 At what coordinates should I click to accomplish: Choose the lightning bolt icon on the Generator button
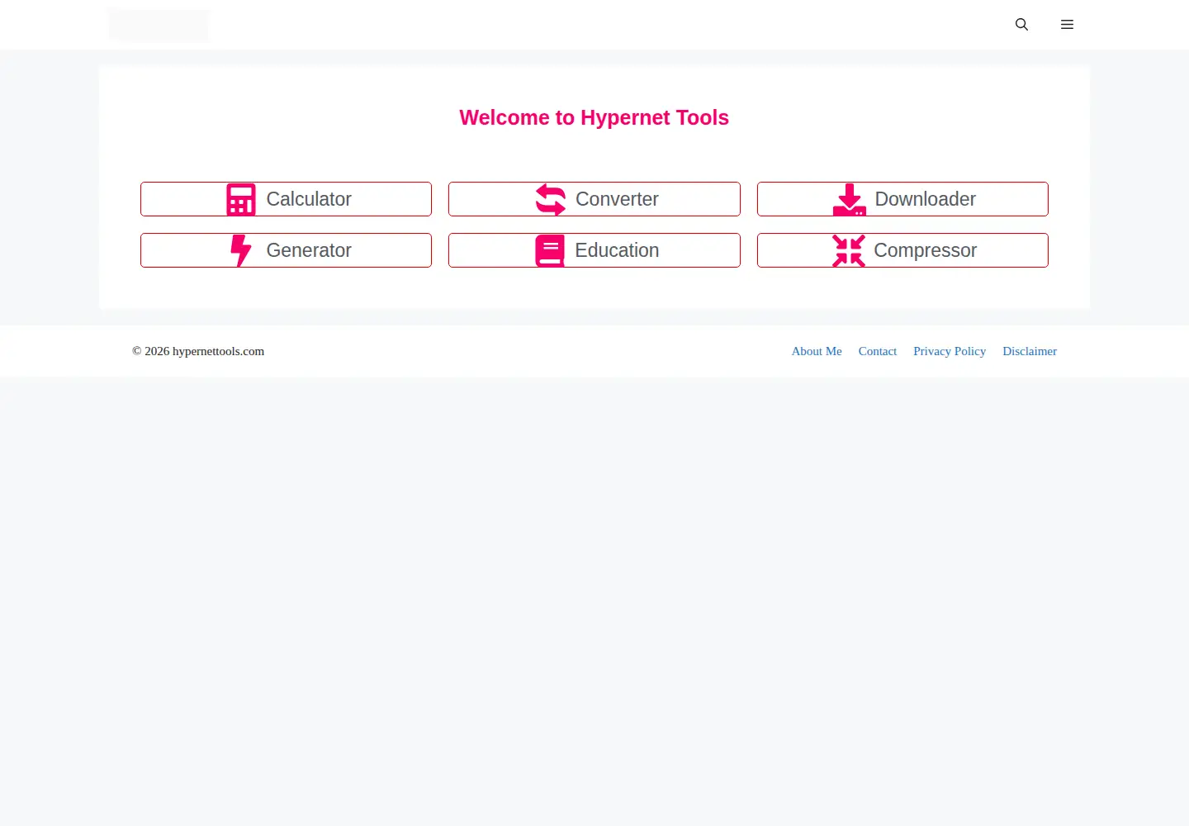[x=241, y=250]
